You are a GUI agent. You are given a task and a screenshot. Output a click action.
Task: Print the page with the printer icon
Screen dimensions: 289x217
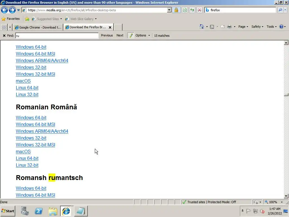click(x=229, y=27)
